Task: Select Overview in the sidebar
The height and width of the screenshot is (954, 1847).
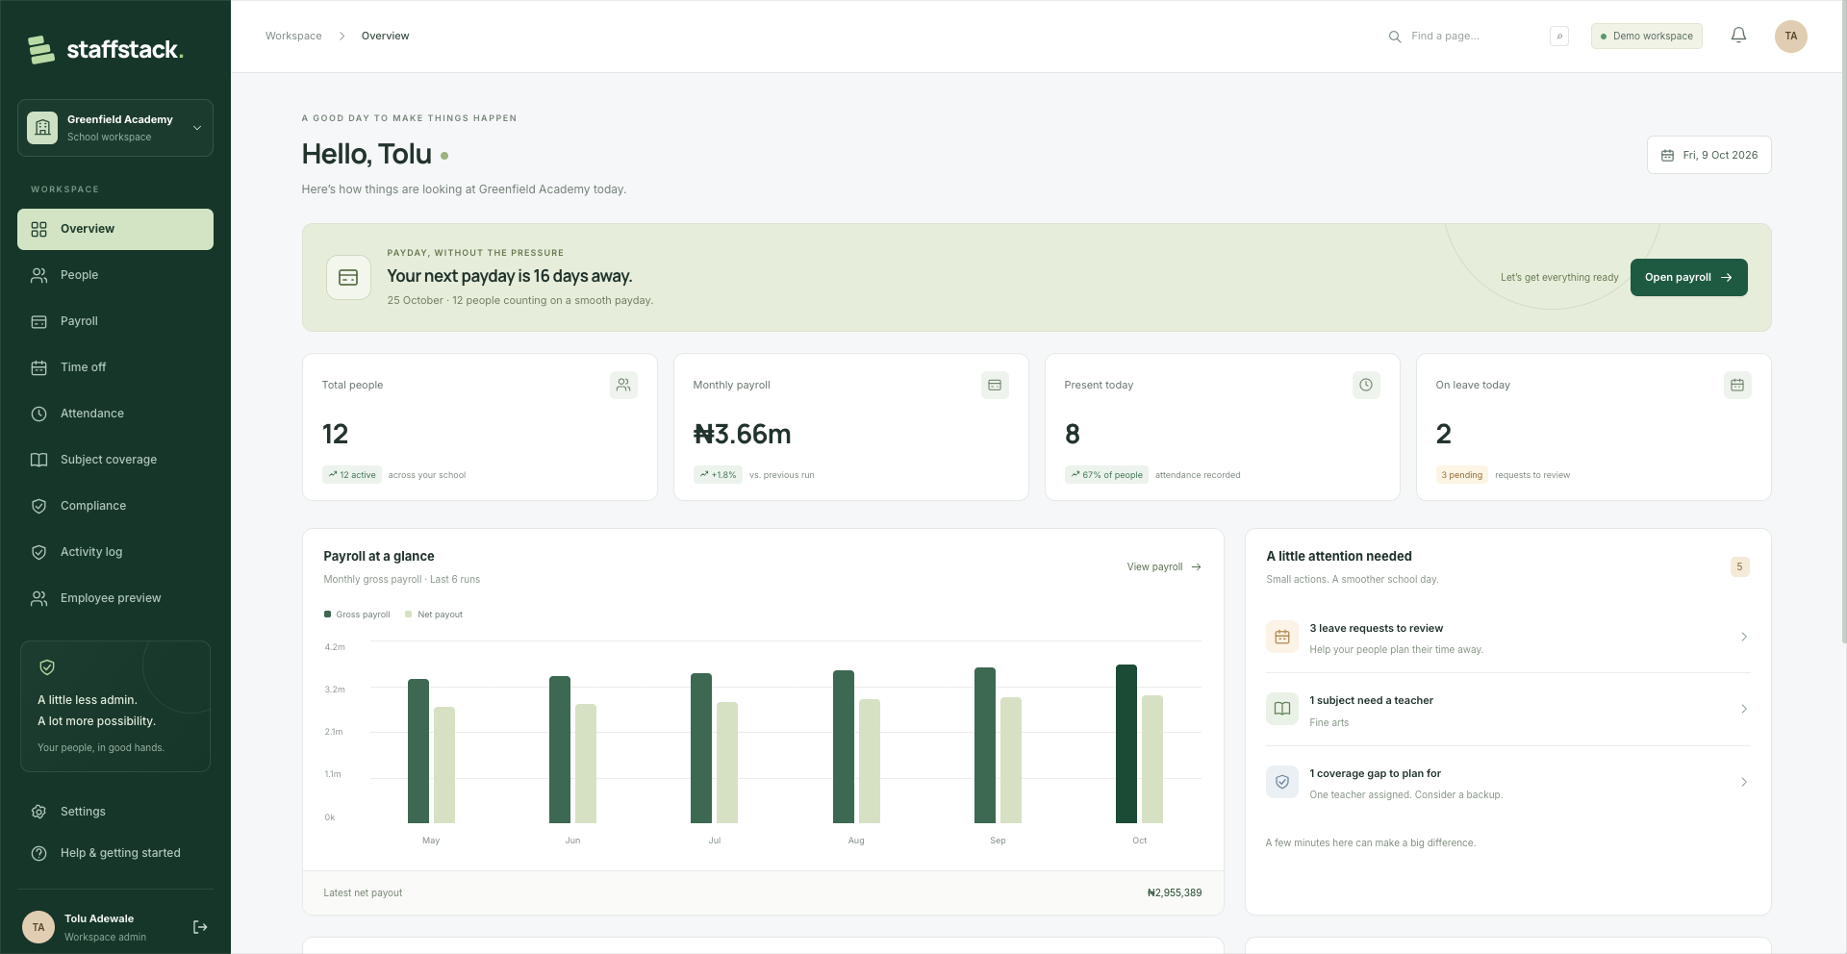Action: coord(115,229)
